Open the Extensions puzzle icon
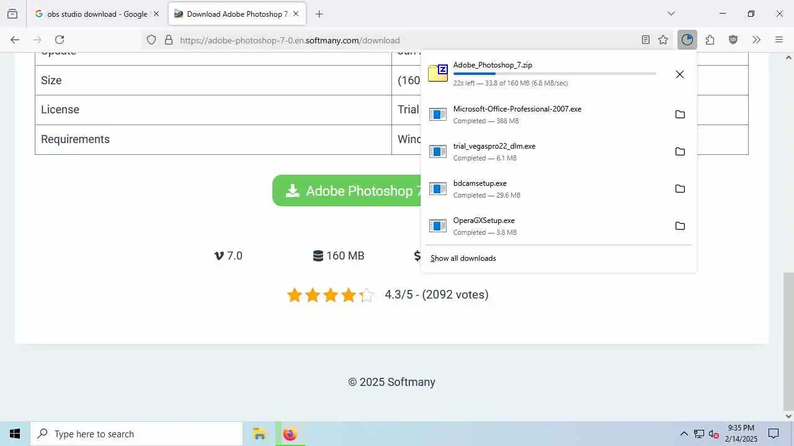This screenshot has height=446, width=794. [x=710, y=40]
